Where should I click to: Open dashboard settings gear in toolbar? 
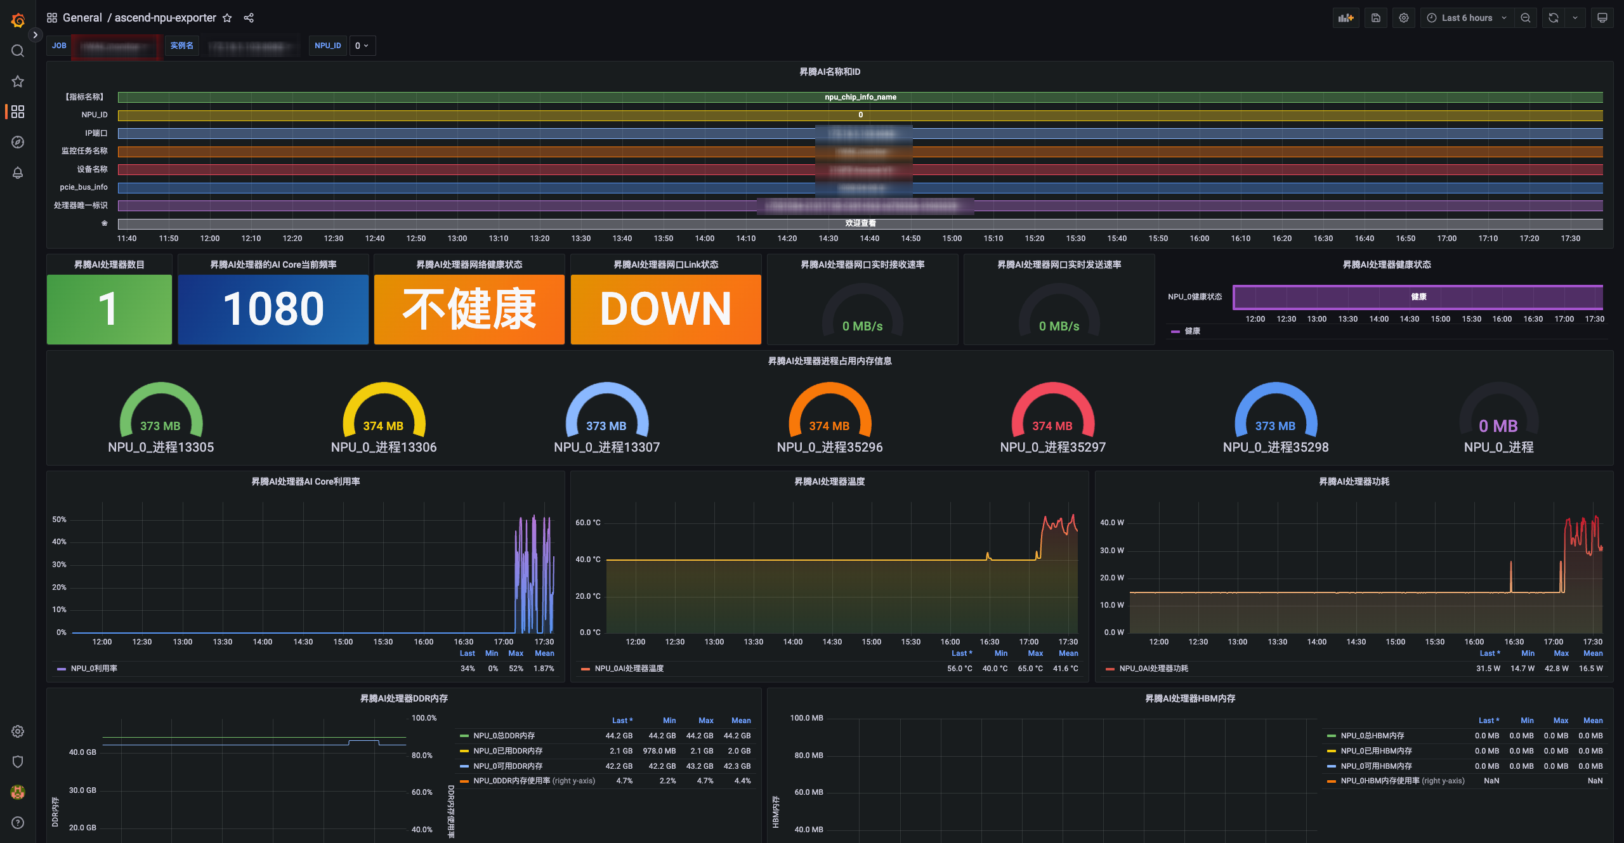pyautogui.click(x=1404, y=18)
